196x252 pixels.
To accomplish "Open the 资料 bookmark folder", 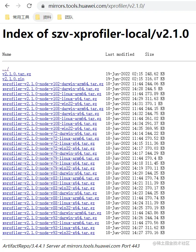I will 43,17.
